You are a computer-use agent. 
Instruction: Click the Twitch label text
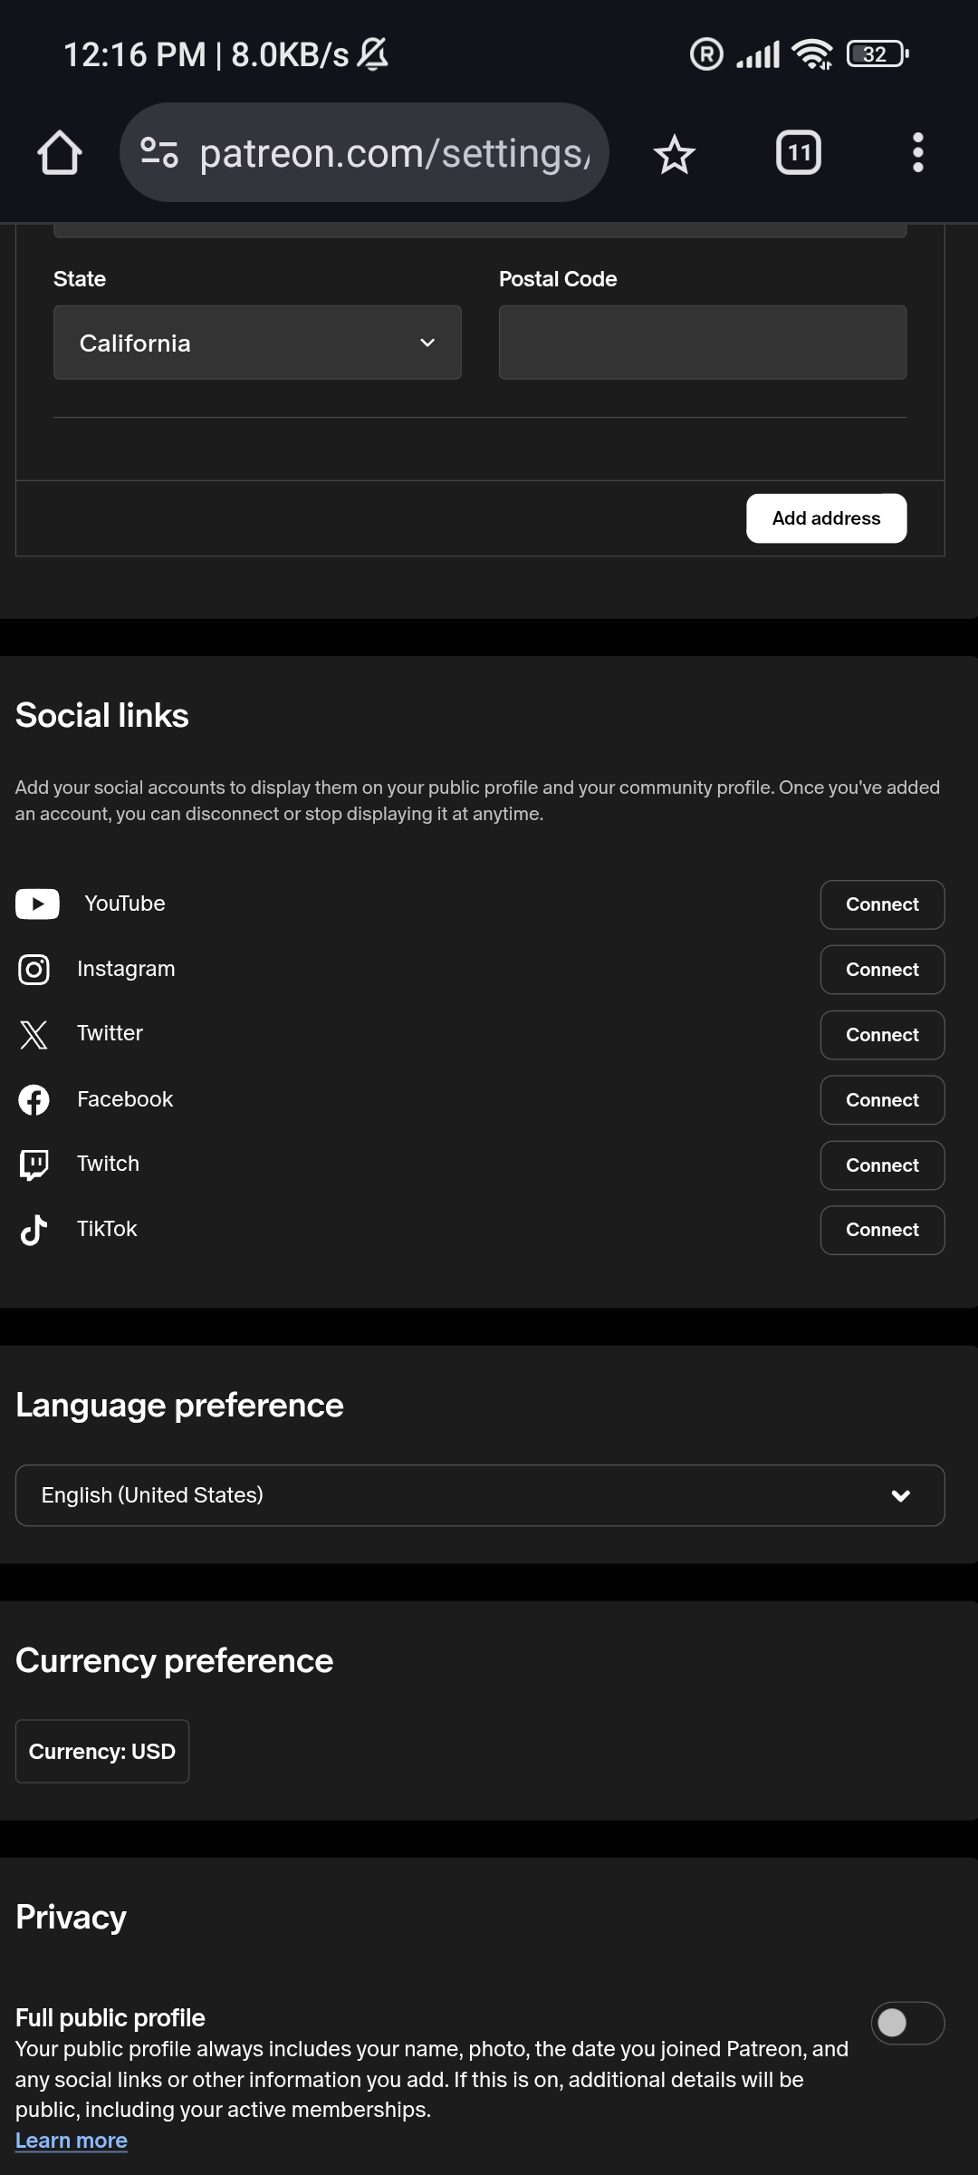108,1164
